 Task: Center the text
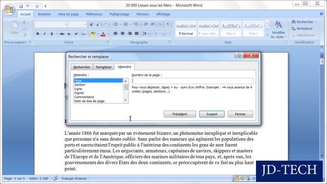pos(123,33)
